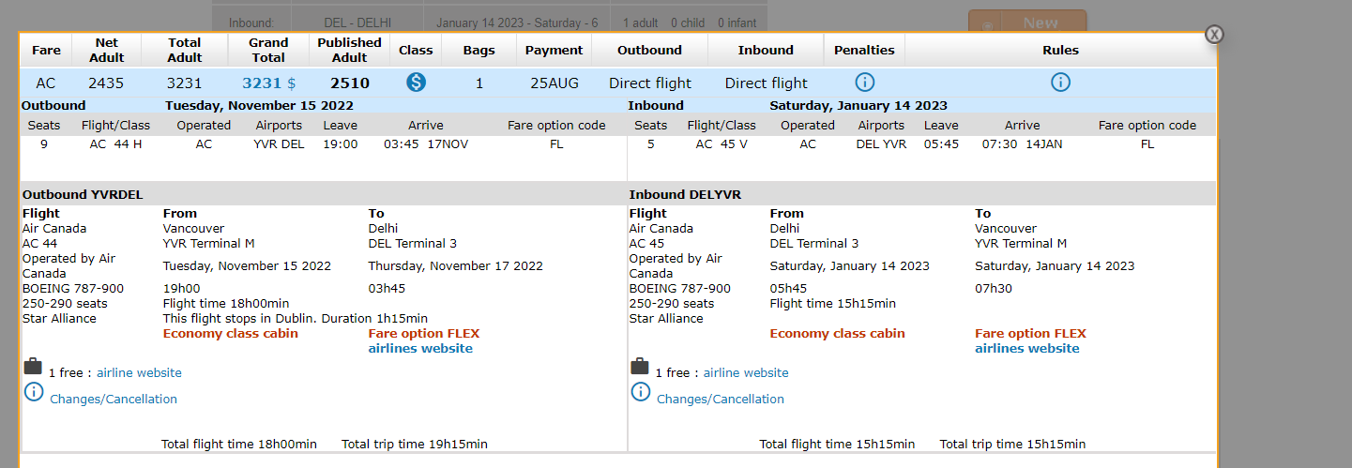Click the dollar sign Class icon
The image size is (1352, 468).
[417, 83]
